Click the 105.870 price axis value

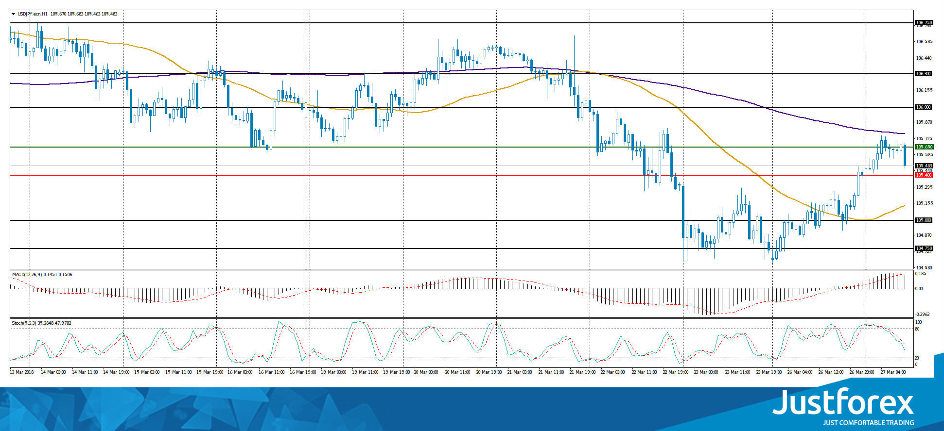[x=924, y=122]
